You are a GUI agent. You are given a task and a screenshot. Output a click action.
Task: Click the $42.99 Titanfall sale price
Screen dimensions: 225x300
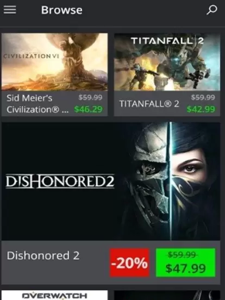(201, 109)
